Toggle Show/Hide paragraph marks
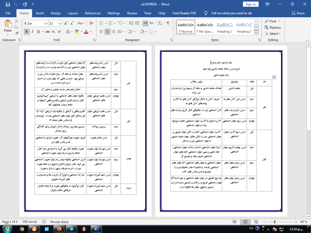The height and width of the screenshot is (233, 311). pyautogui.click(x=168, y=23)
